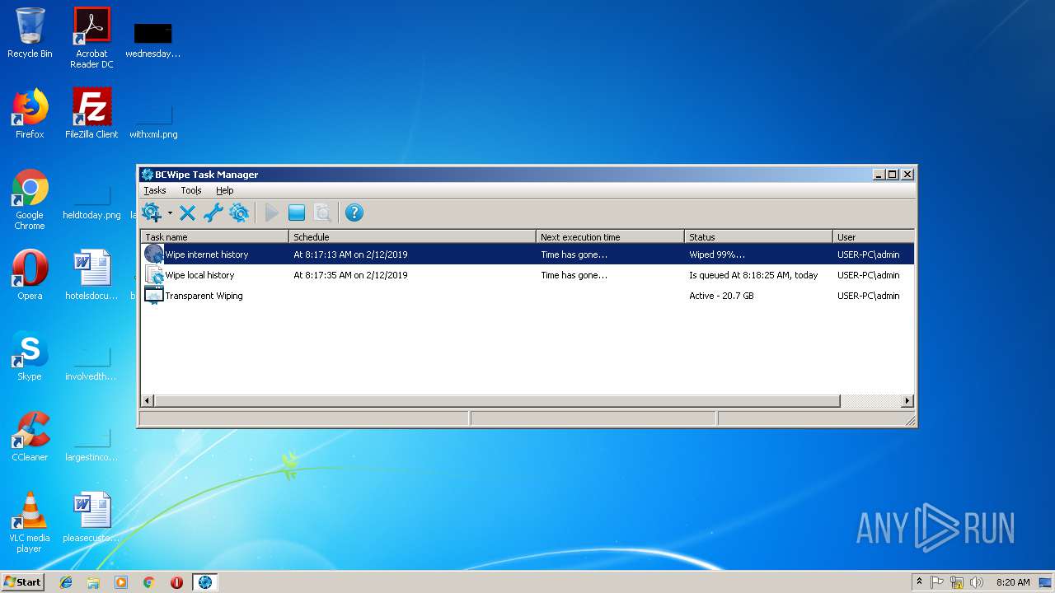Click the Skype desktop icon
The width and height of the screenshot is (1055, 593).
click(30, 356)
